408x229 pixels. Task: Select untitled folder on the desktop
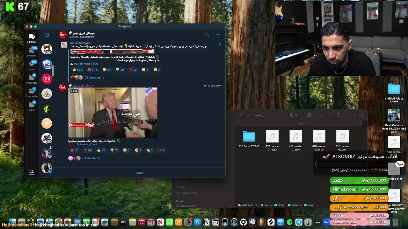pos(394,93)
